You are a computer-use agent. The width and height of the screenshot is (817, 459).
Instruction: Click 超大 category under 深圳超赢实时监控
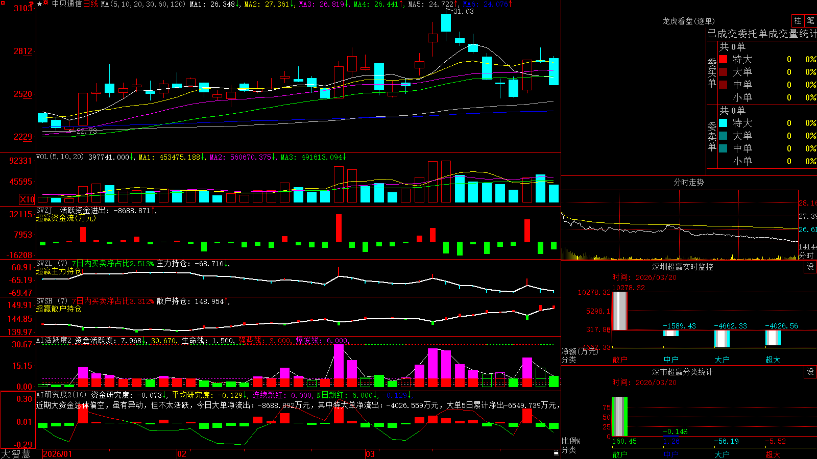pyautogui.click(x=773, y=360)
